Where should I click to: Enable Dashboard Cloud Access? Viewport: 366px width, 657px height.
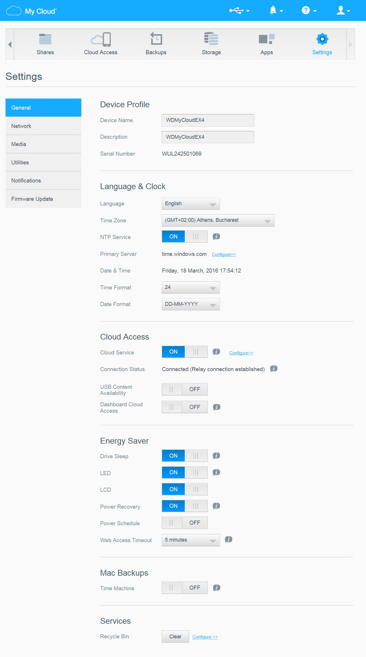tap(185, 407)
